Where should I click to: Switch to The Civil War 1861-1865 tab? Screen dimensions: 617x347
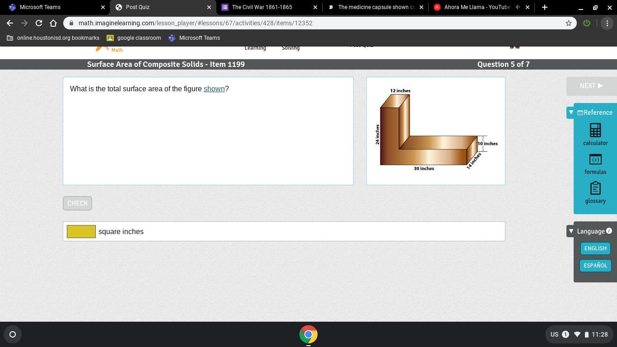(x=269, y=7)
